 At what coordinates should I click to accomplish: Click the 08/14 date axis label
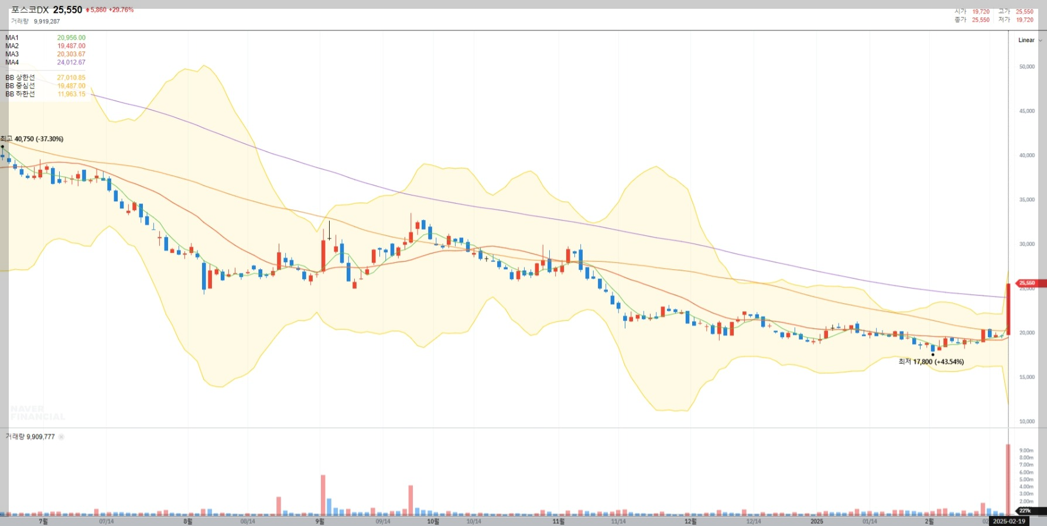(248, 521)
